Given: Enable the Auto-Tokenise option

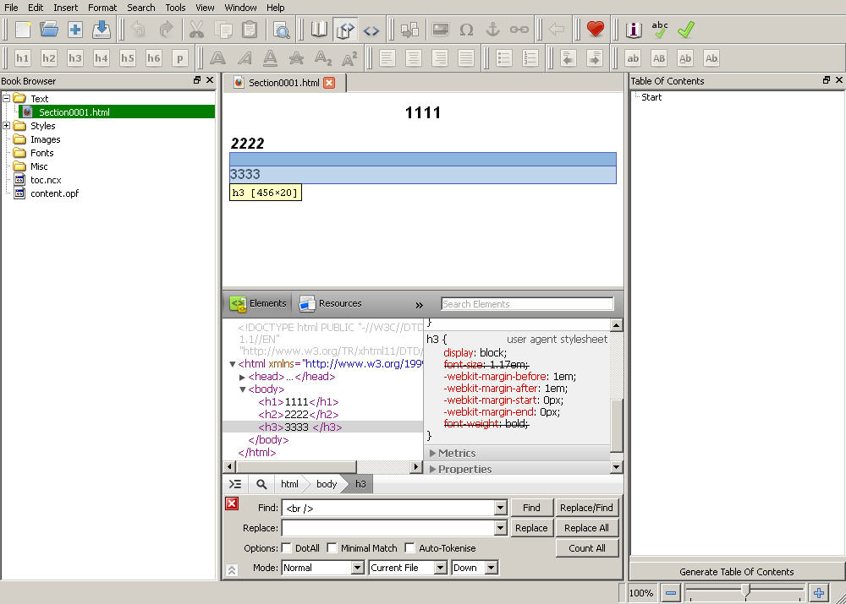Looking at the screenshot, I should pyautogui.click(x=410, y=548).
